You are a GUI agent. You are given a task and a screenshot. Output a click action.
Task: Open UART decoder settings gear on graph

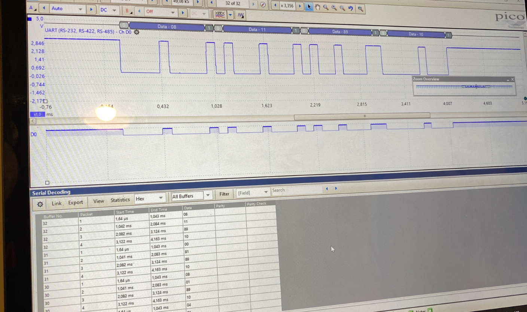pos(137,32)
